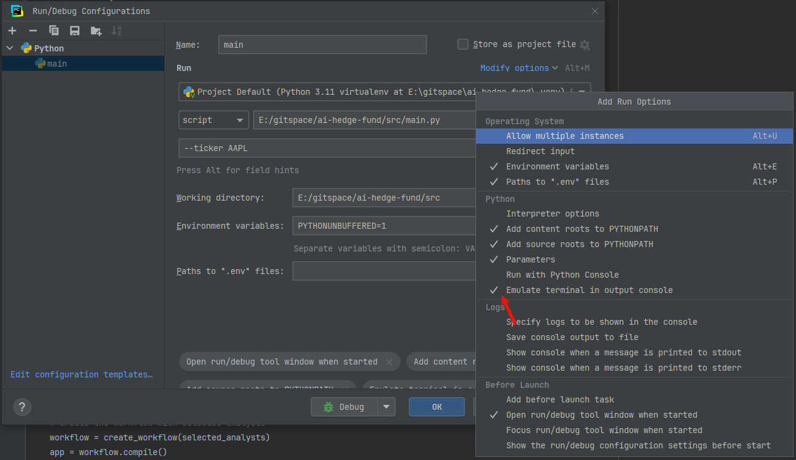Select Save console output to file
The image size is (796, 460).
[x=634, y=337]
